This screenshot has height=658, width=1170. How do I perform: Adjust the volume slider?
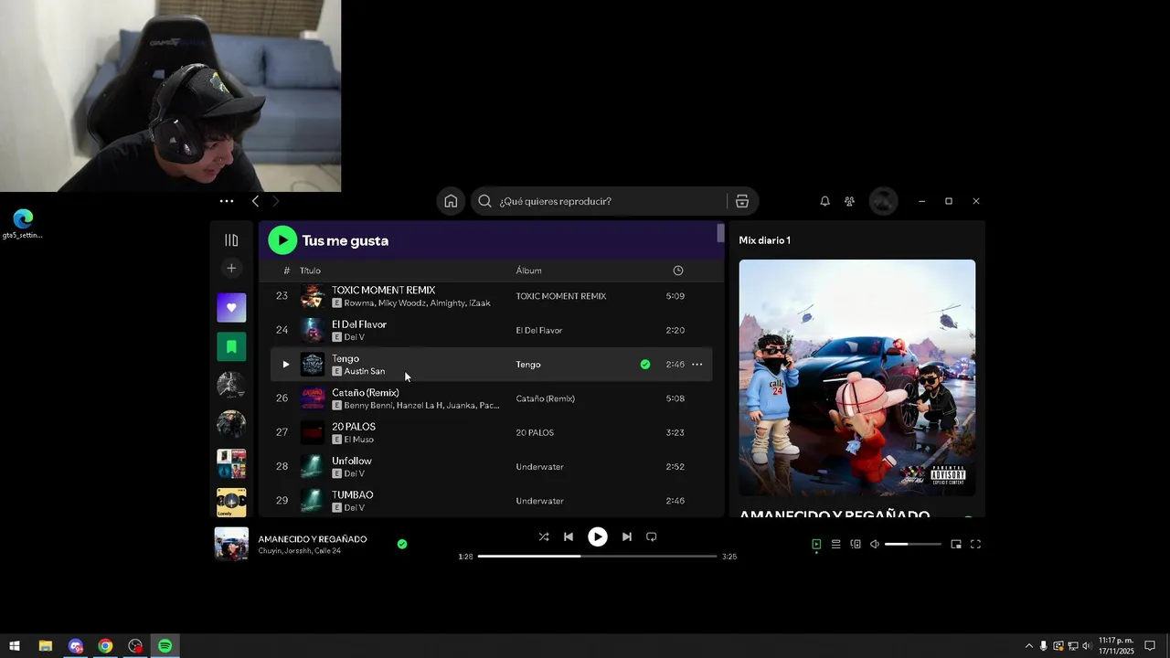(x=912, y=545)
